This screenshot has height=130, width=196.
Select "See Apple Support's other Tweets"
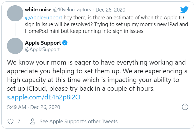[79, 122]
